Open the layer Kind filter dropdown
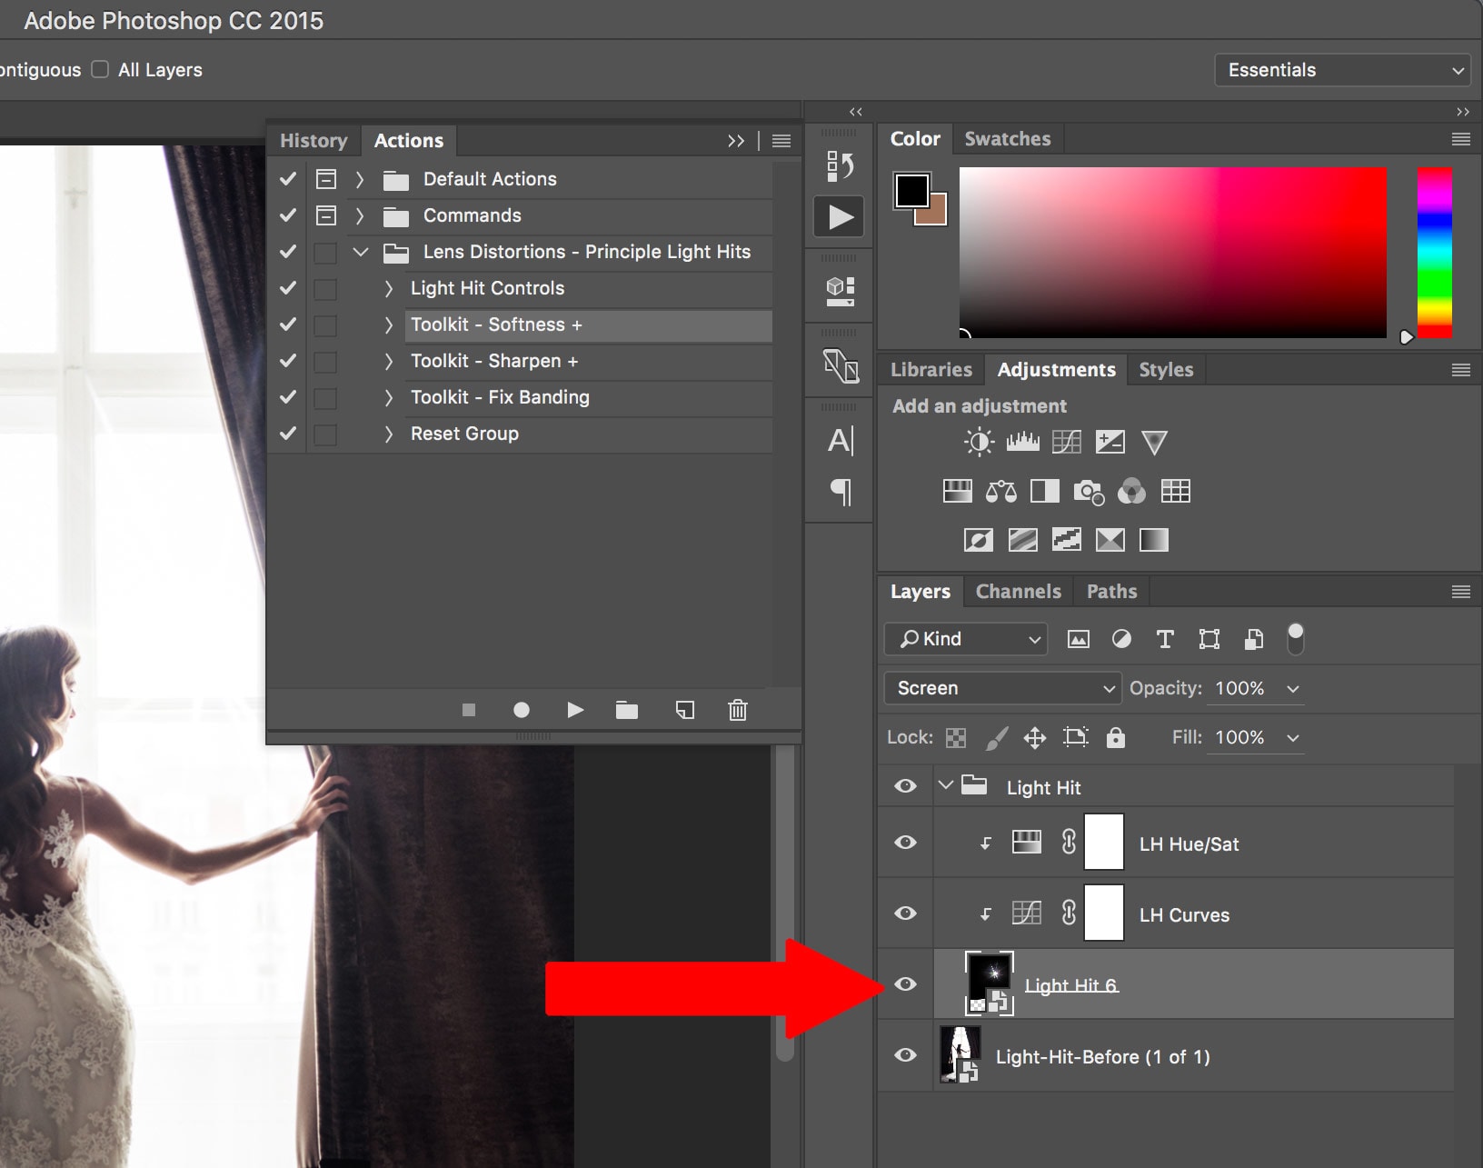The height and width of the screenshot is (1168, 1483). coord(965,639)
